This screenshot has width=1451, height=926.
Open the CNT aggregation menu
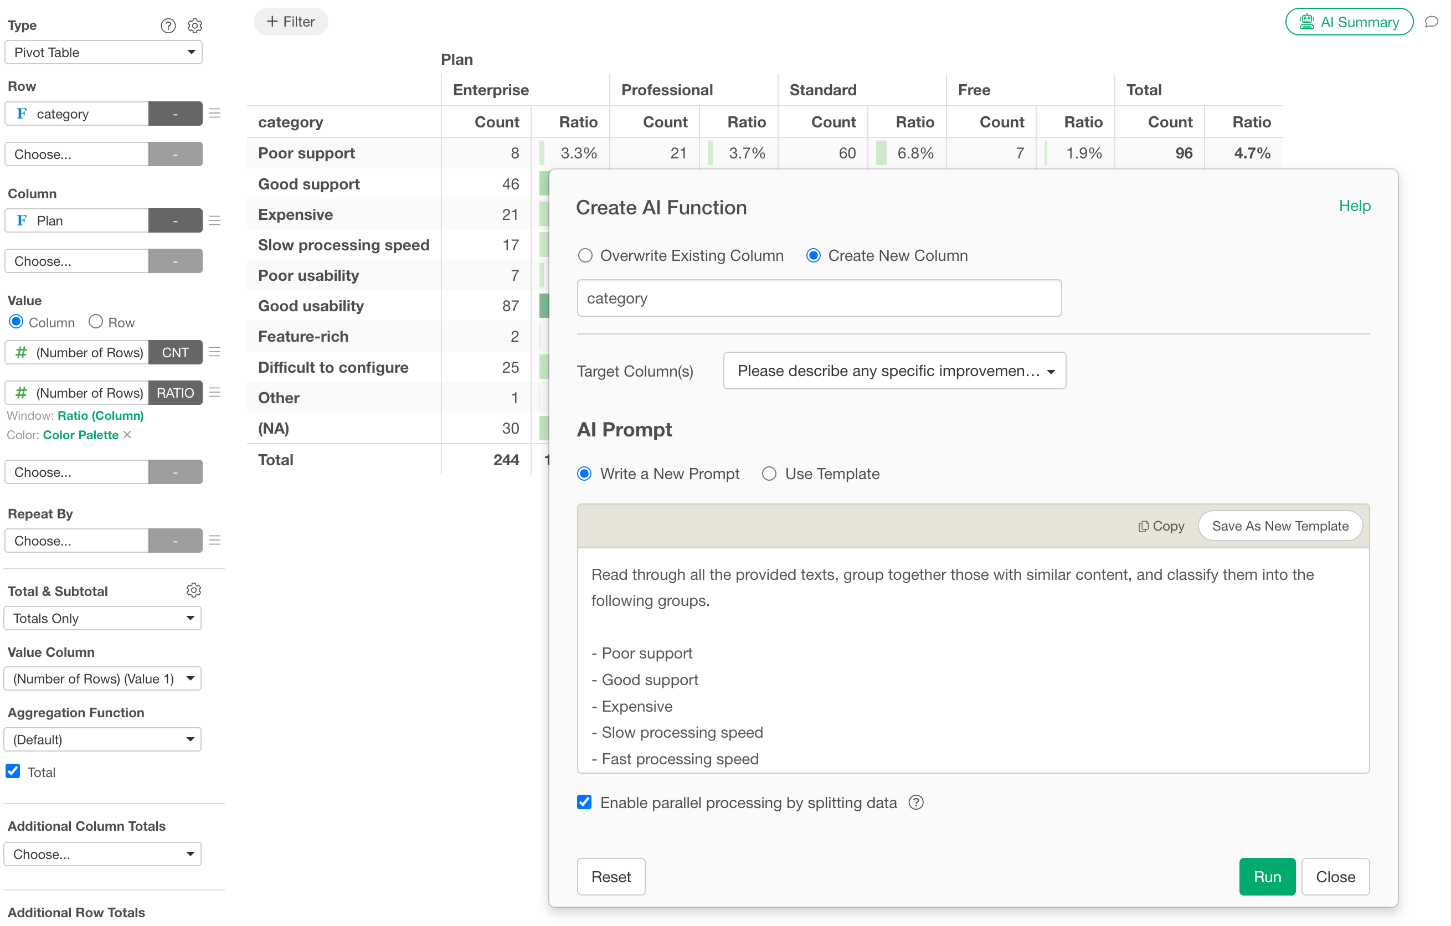click(176, 352)
